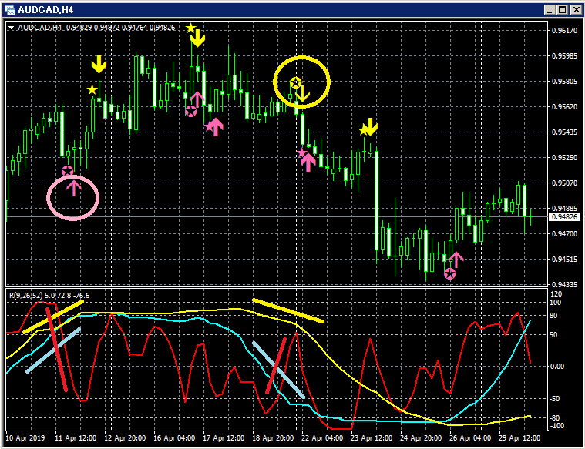Image resolution: width=585 pixels, height=449 pixels.
Task: Click the topmost yellow star signal near 16 Apr
Action: pos(190,28)
